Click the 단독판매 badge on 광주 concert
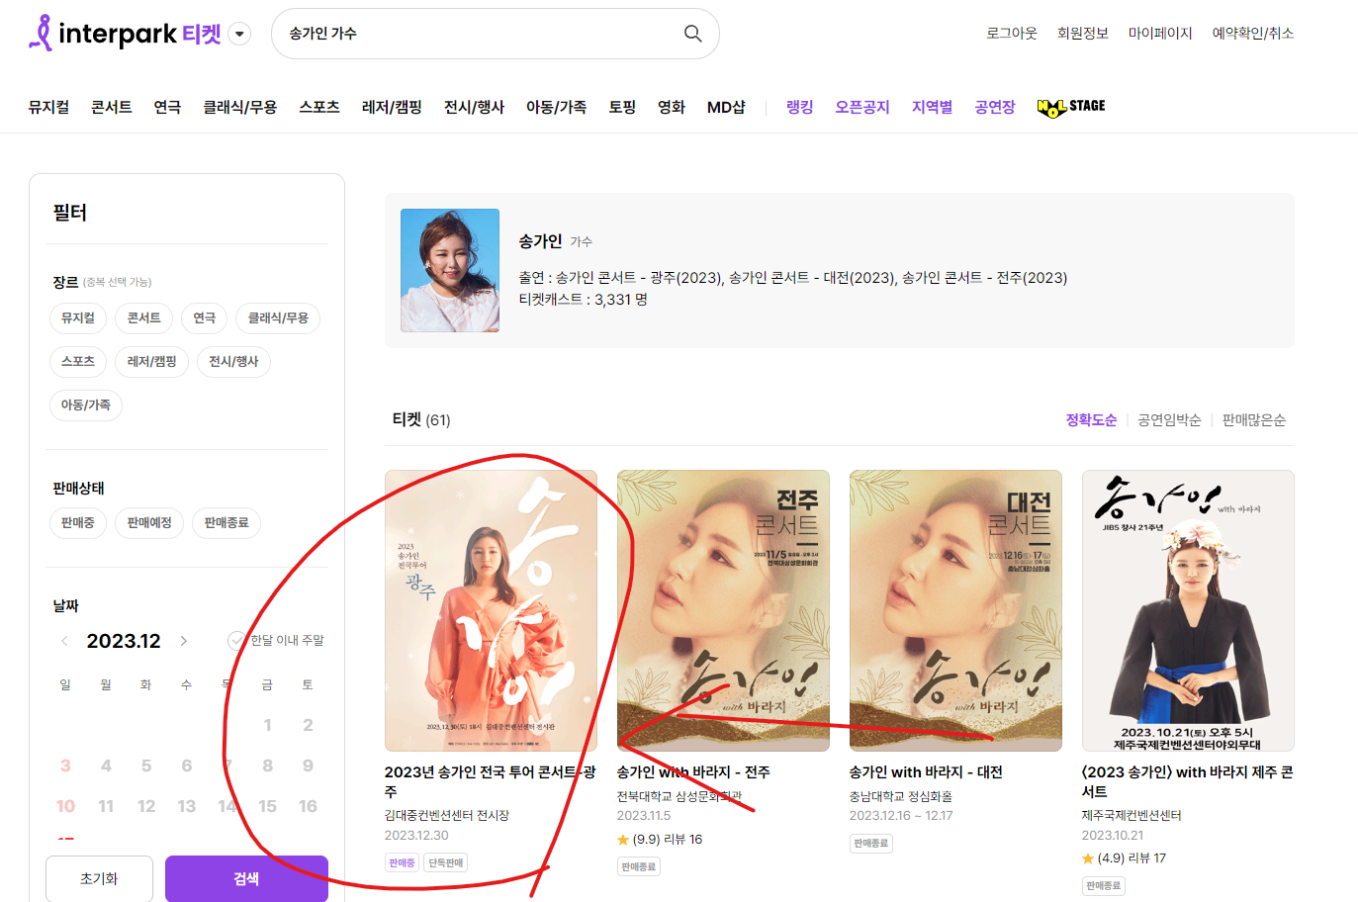This screenshot has height=902, width=1358. point(446,863)
